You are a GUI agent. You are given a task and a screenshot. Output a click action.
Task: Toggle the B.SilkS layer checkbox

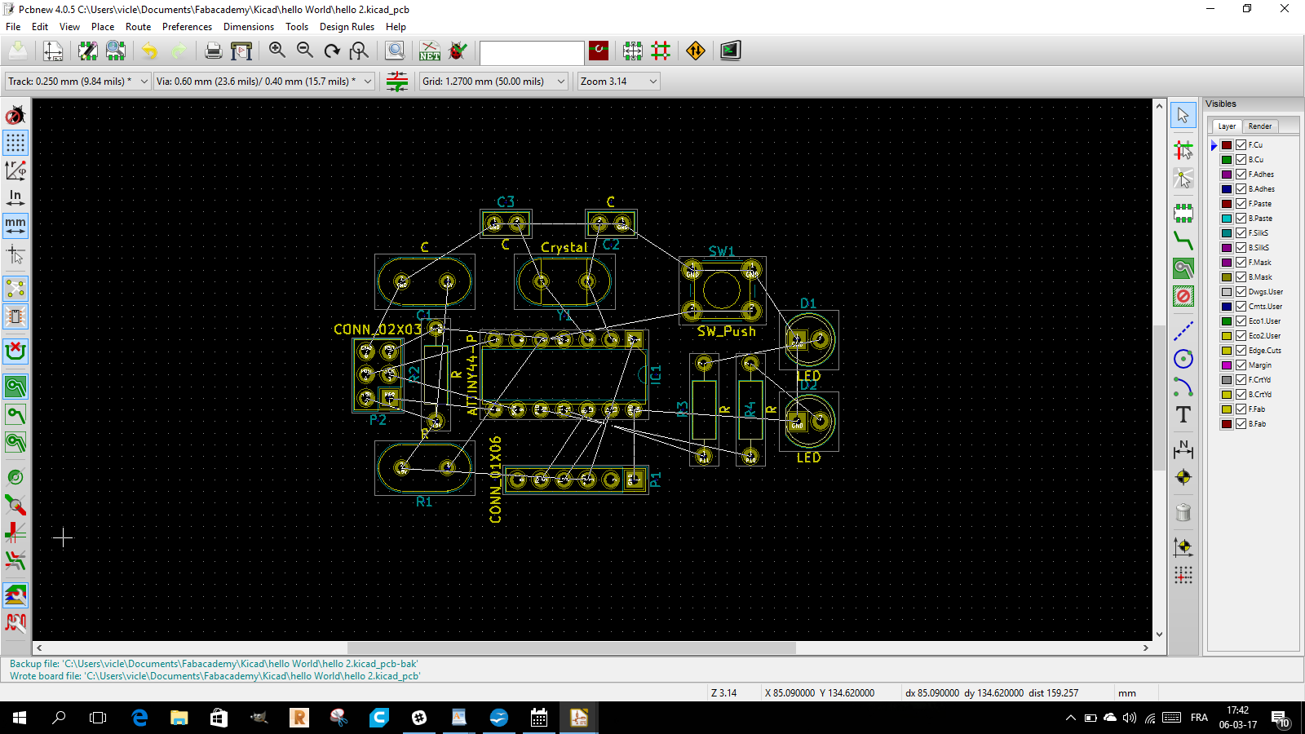[1241, 248]
